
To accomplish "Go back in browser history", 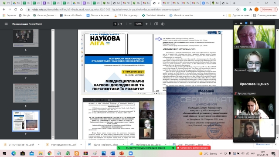I will [x=4, y=10].
